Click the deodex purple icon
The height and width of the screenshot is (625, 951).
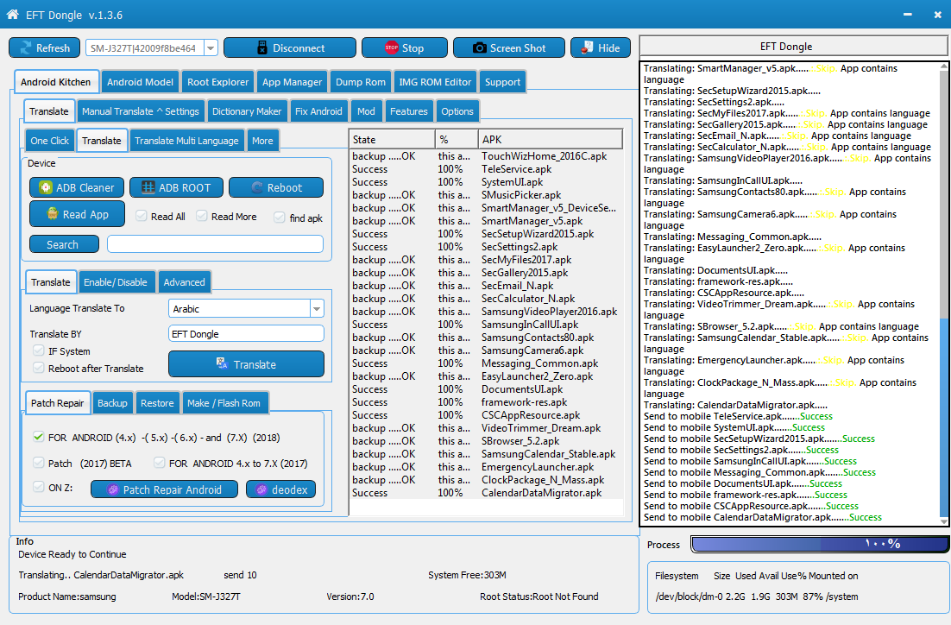[x=261, y=489]
